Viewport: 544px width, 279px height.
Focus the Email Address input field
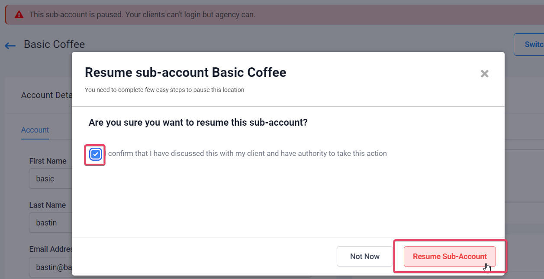(50, 267)
